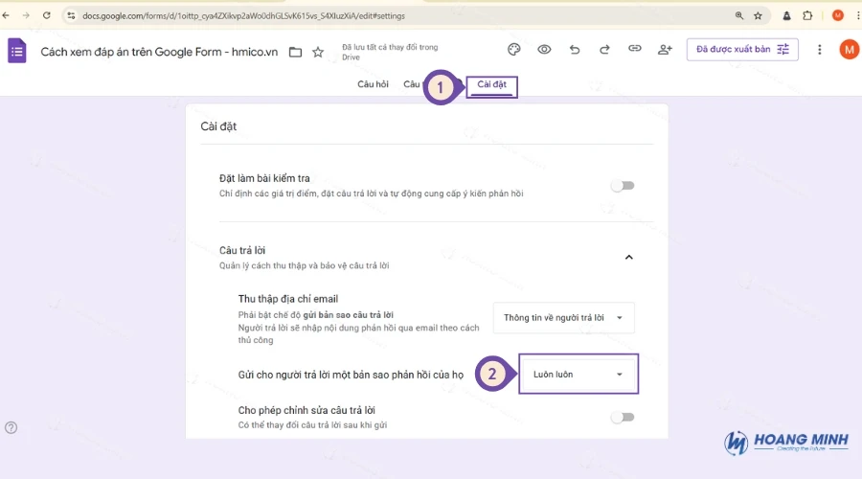Add collaborators with the person-plus icon

coord(666,50)
